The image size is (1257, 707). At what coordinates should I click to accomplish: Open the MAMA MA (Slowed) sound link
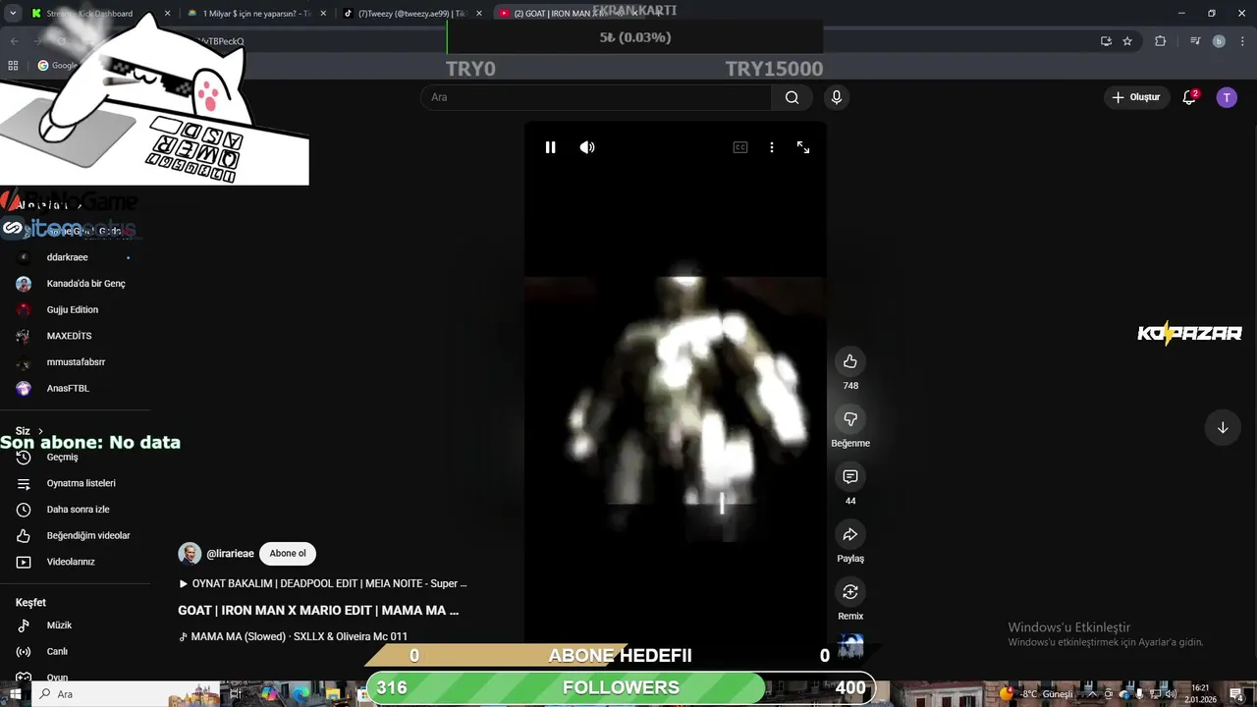293,636
